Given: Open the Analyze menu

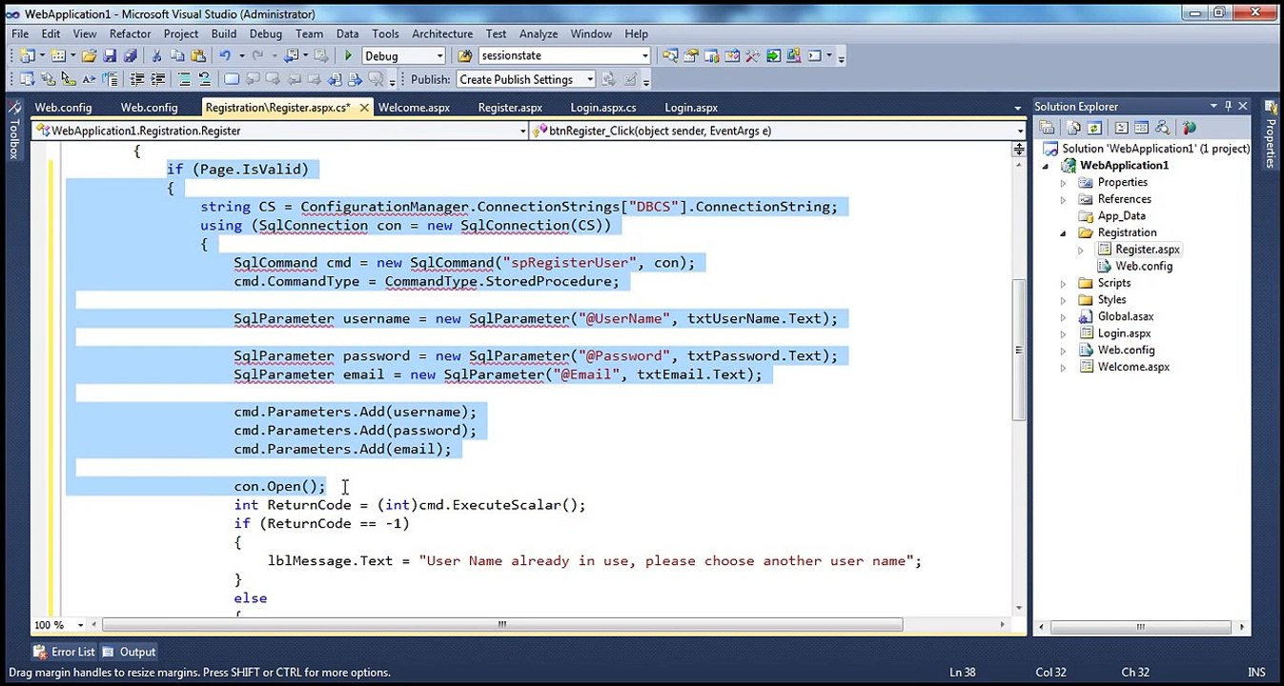Looking at the screenshot, I should [x=539, y=33].
